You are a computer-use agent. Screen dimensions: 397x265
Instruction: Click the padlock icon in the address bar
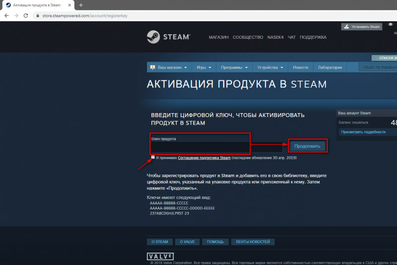point(38,16)
